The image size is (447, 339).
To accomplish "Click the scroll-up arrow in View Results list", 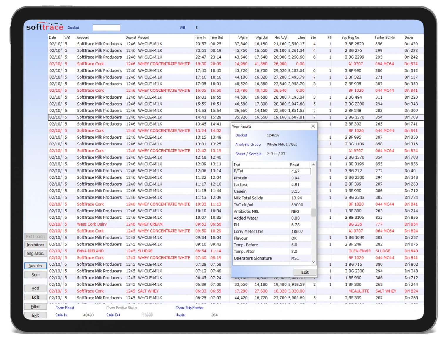I will [314, 165].
